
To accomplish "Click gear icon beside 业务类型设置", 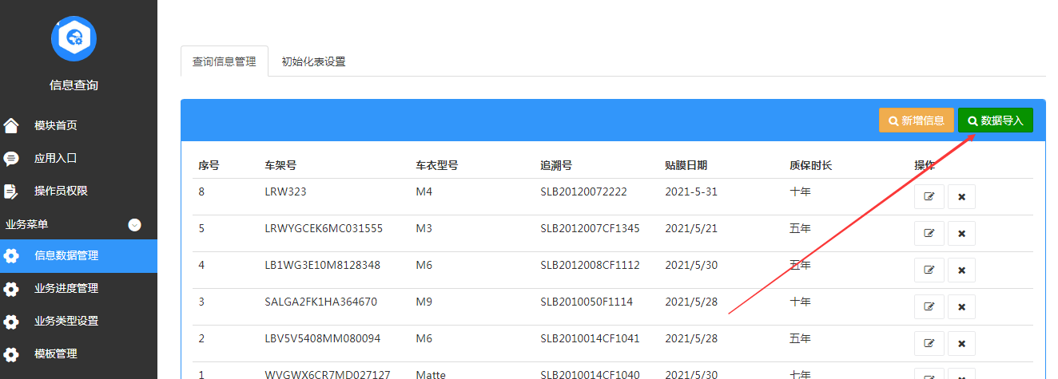I will tap(11, 322).
